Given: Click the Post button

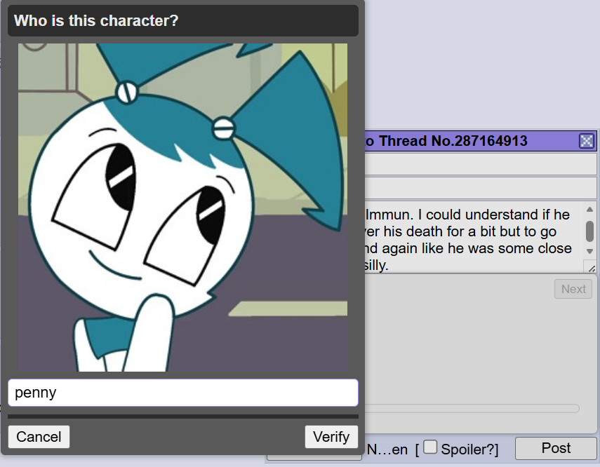Looking at the screenshot, I should tap(556, 448).
